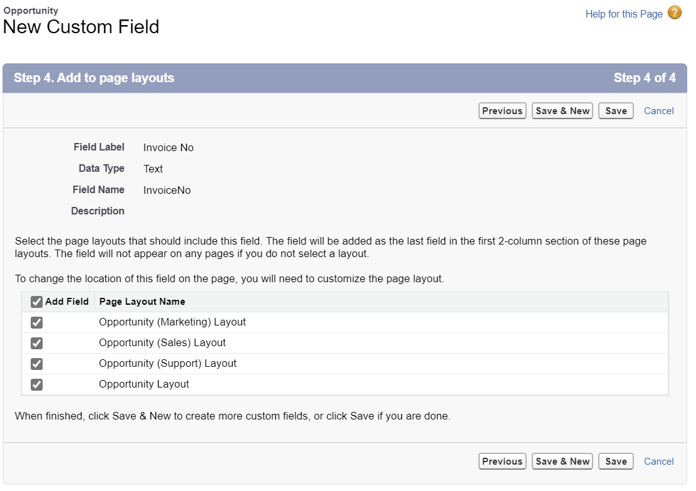The width and height of the screenshot is (696, 491).
Task: Toggle the Add Field select-all checkbox
Action: (37, 302)
